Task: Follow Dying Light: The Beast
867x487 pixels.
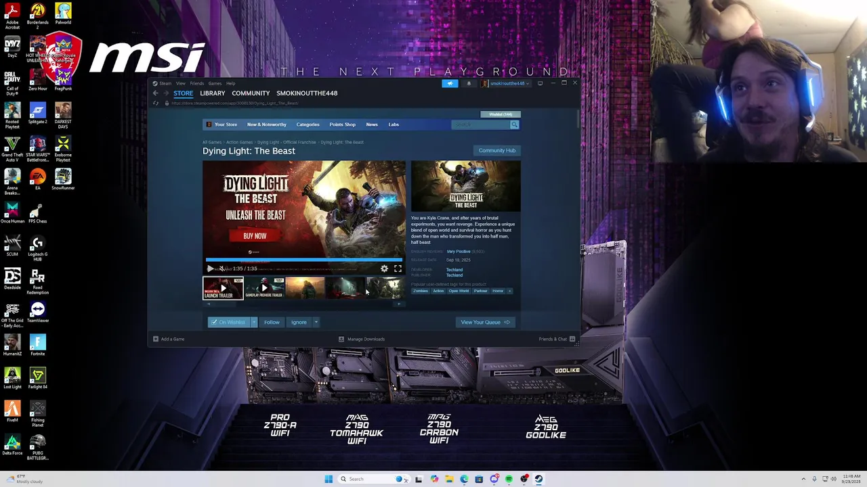Action: coord(272,322)
